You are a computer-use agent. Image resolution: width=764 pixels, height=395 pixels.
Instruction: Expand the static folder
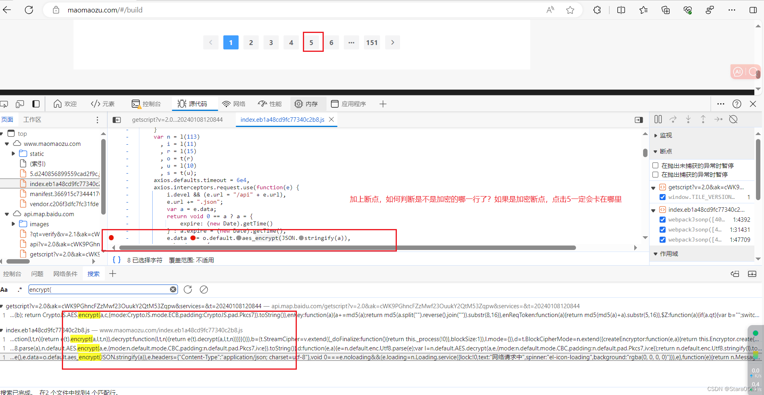(13, 153)
